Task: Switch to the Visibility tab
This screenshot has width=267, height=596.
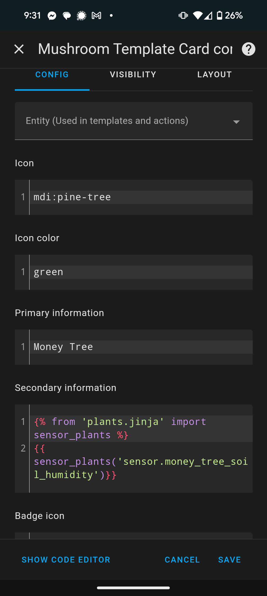Action: 133,75
